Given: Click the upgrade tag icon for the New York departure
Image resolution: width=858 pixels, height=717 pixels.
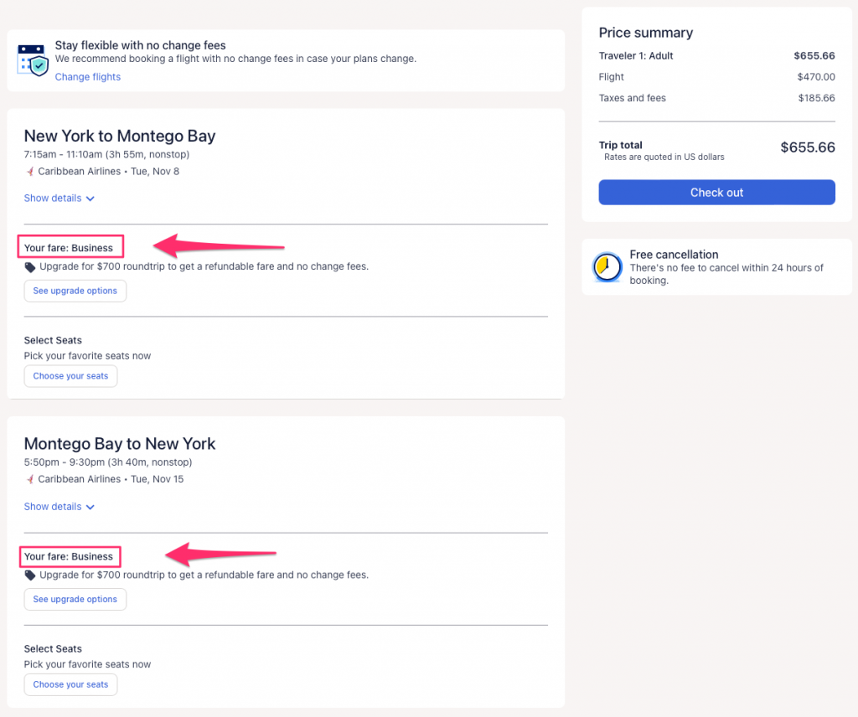Looking at the screenshot, I should (30, 267).
